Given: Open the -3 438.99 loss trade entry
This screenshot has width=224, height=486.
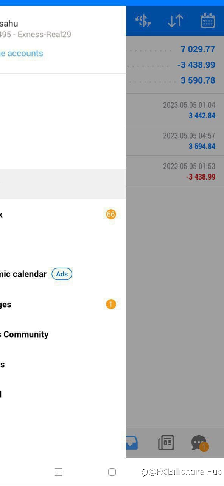Looking at the screenshot, I should 175,171.
